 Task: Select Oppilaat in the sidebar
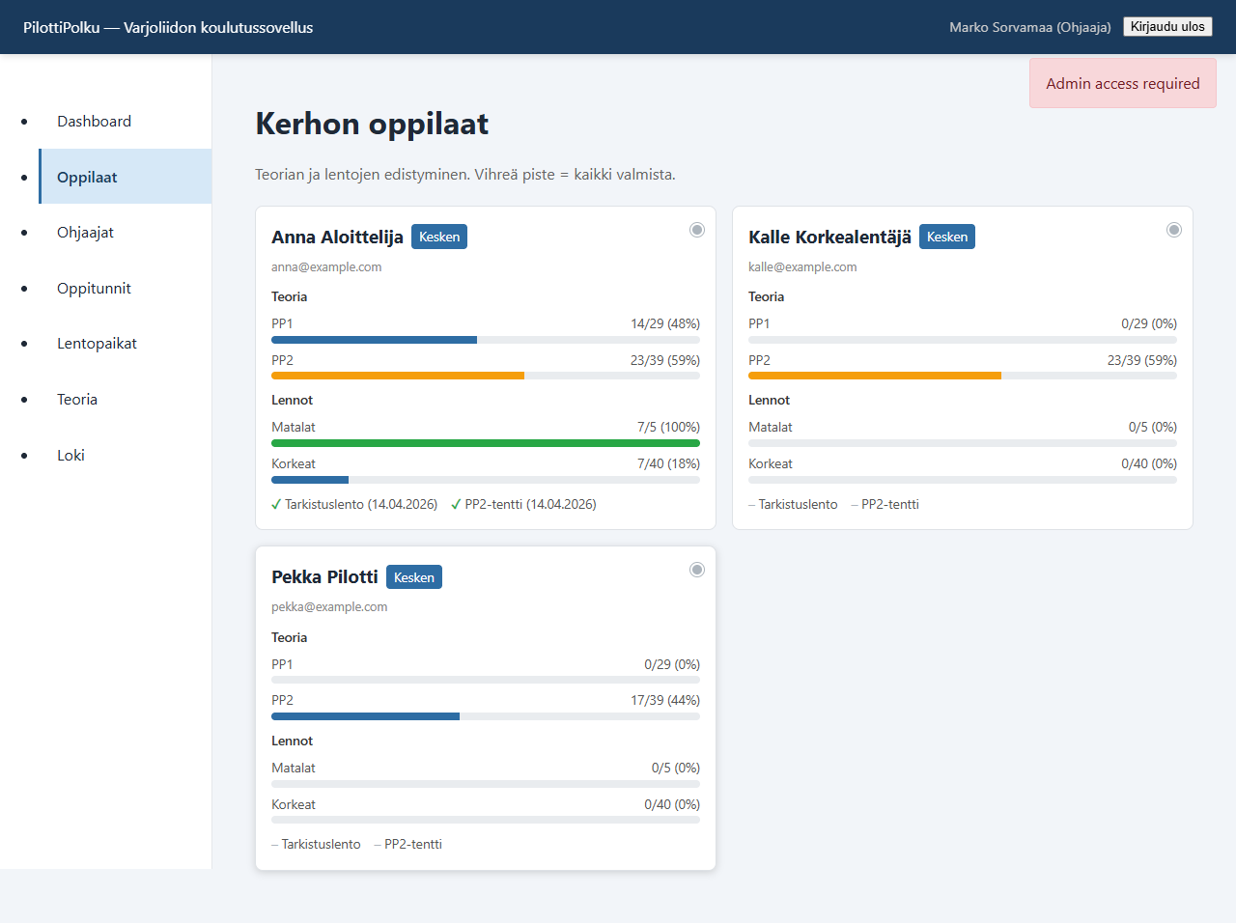87,177
